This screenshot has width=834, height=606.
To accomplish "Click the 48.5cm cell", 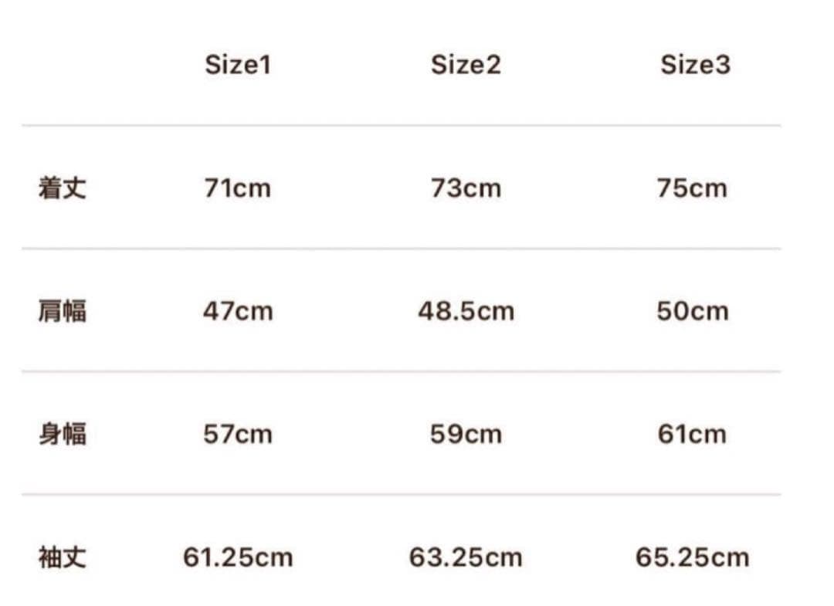I will pos(466,311).
